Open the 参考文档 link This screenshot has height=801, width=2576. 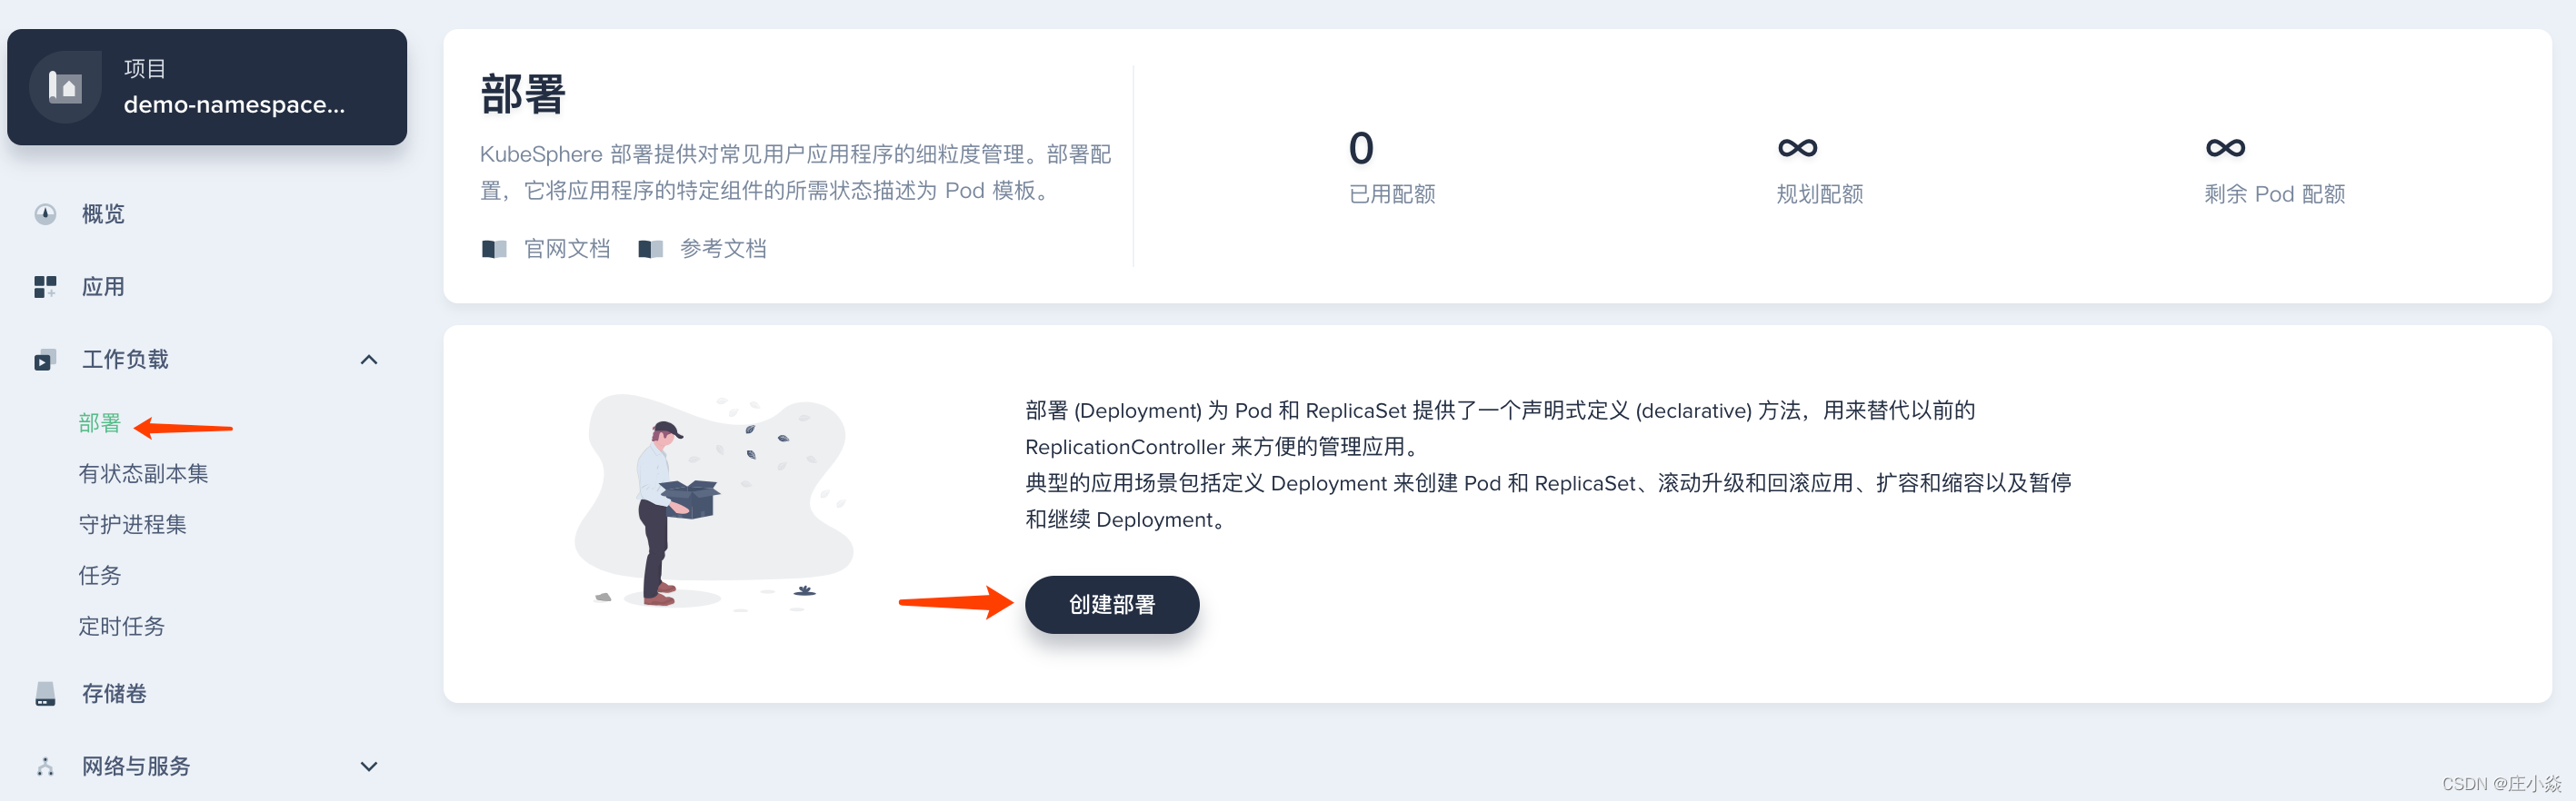click(x=723, y=249)
